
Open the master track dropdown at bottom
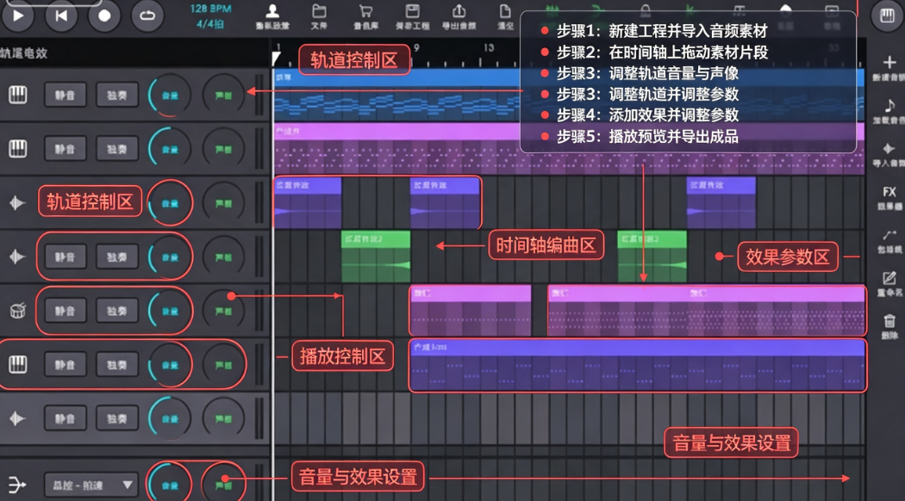click(x=90, y=486)
